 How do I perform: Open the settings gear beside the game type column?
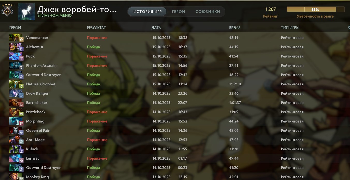[x=349, y=28]
